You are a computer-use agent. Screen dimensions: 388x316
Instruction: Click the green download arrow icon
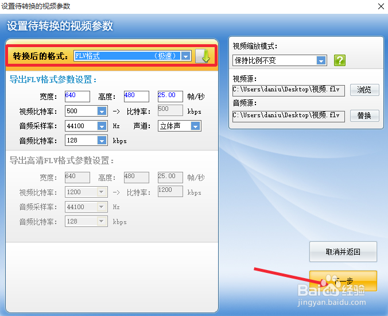tap(203, 56)
